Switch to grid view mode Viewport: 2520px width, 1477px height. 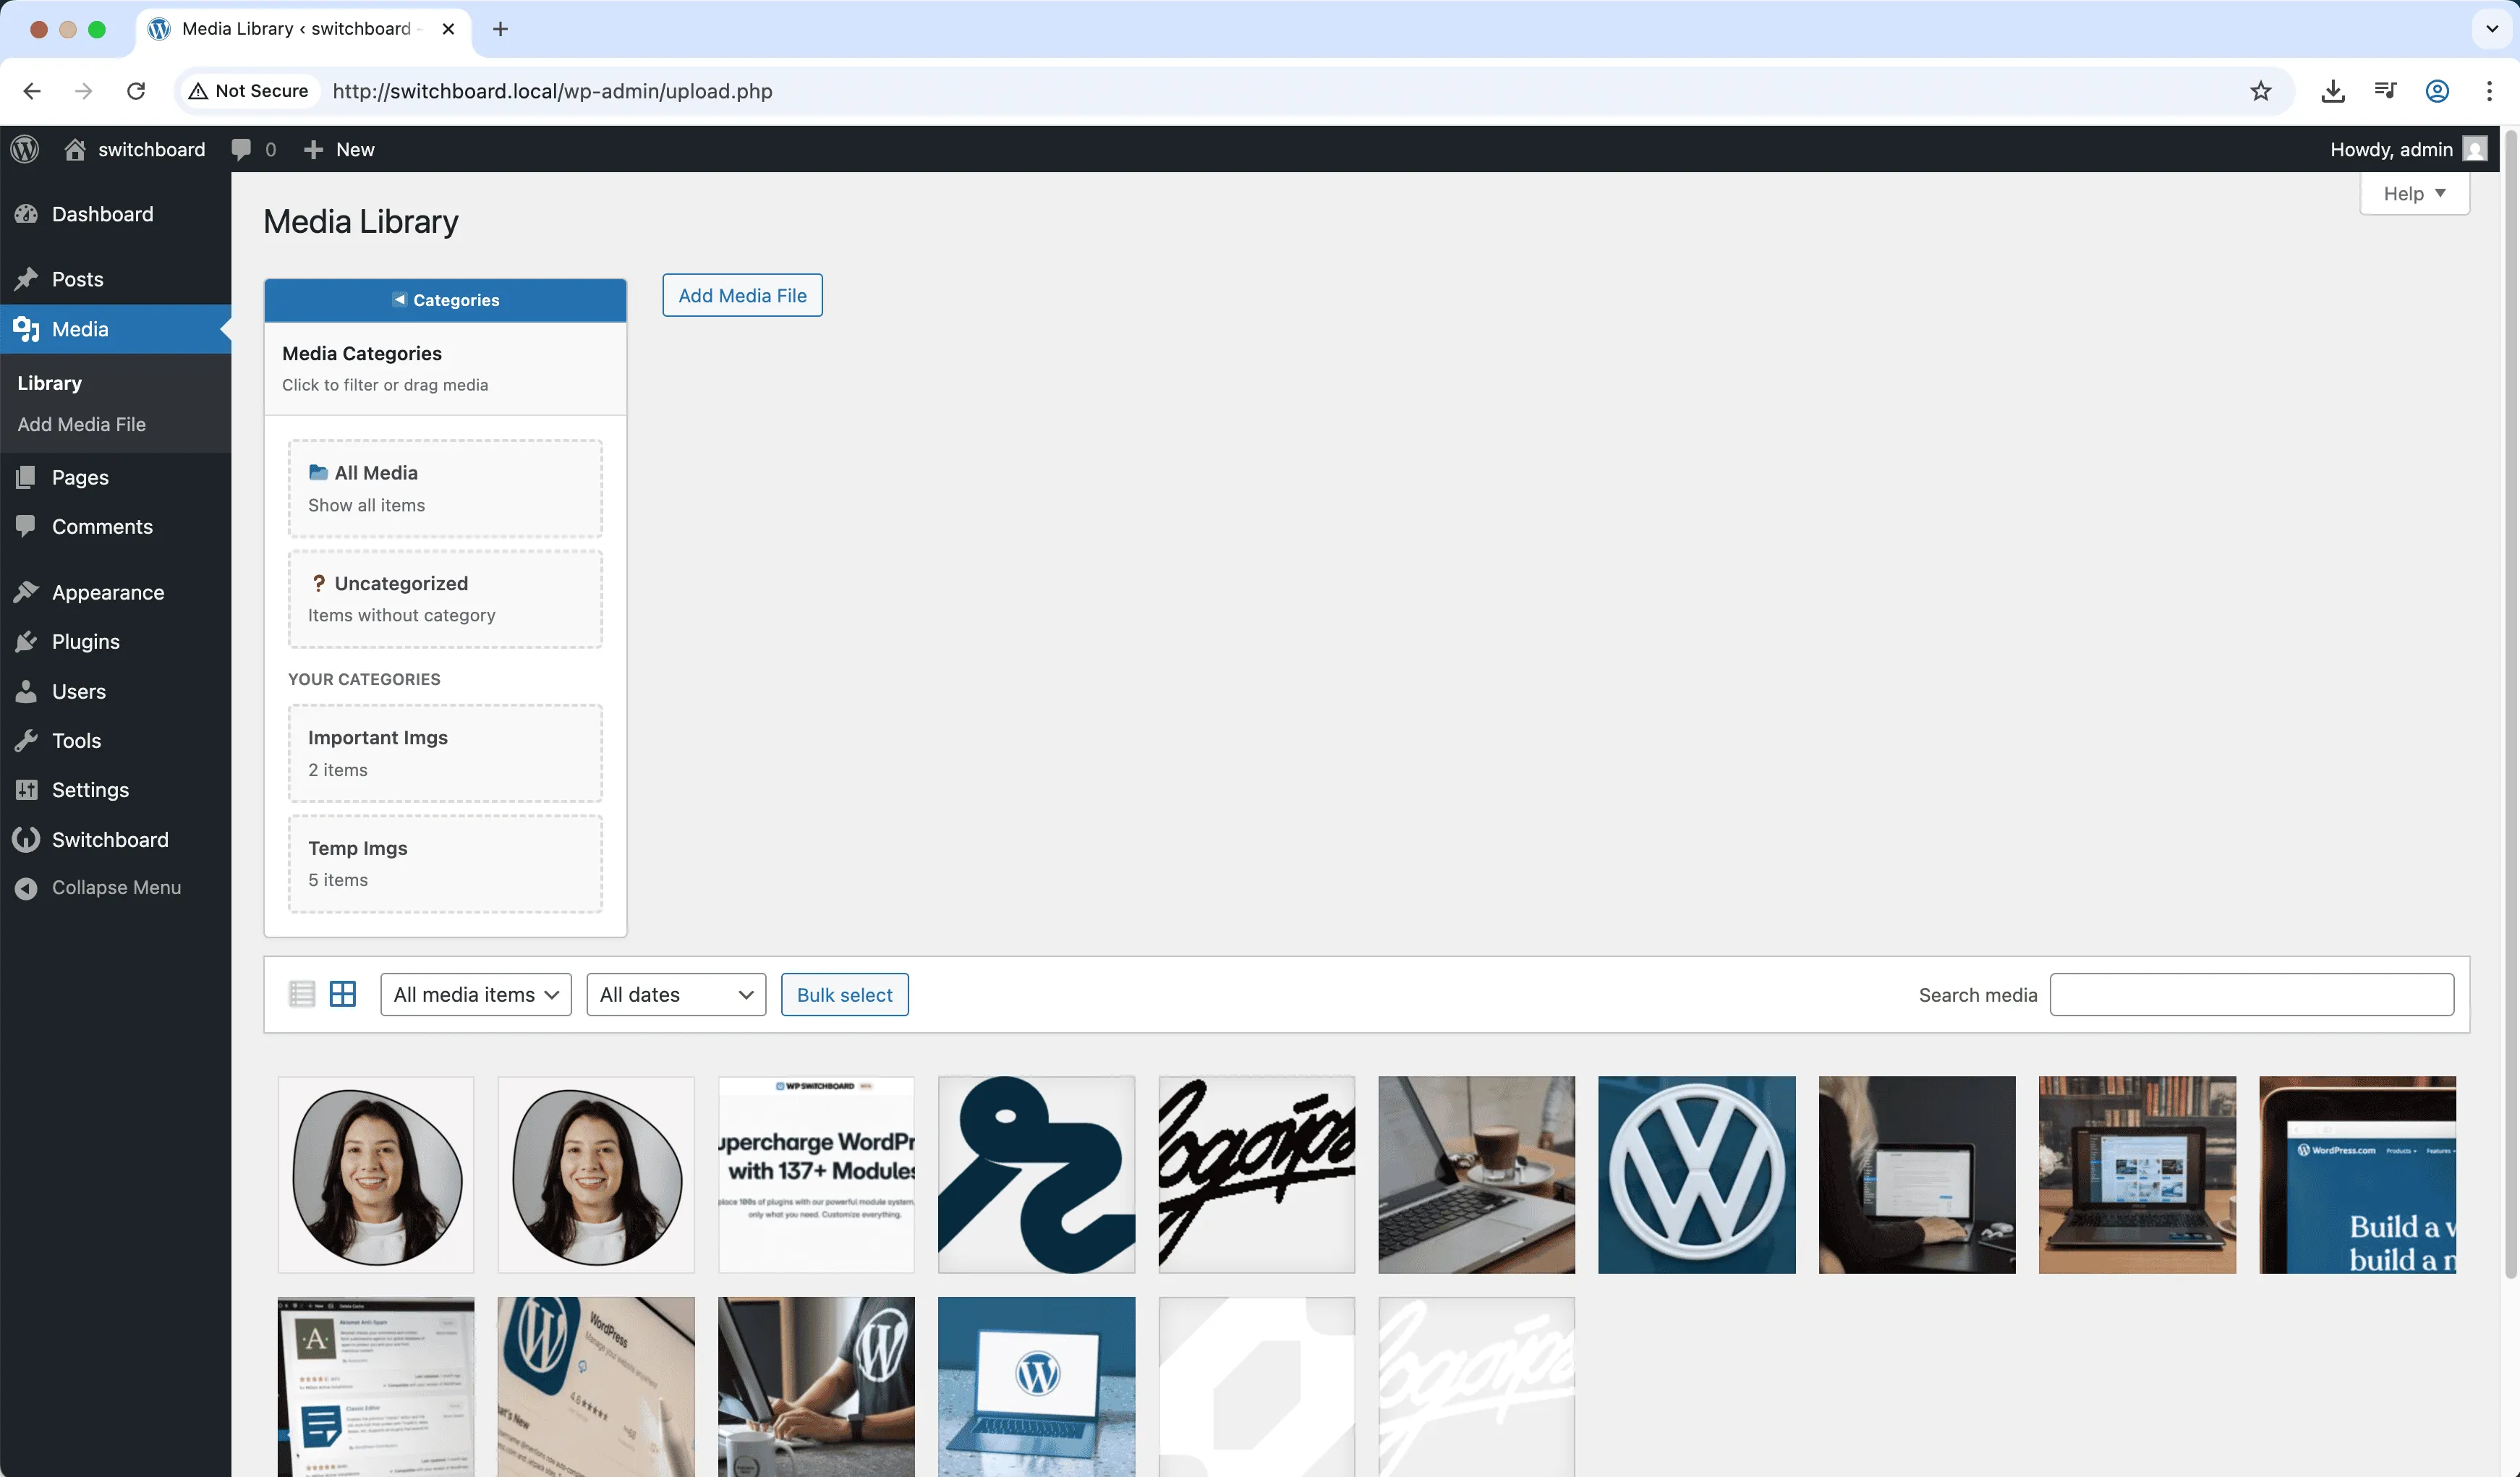[x=343, y=994]
